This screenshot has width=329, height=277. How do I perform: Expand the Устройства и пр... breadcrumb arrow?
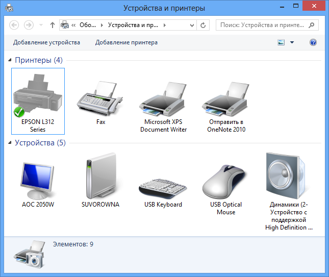[165, 25]
